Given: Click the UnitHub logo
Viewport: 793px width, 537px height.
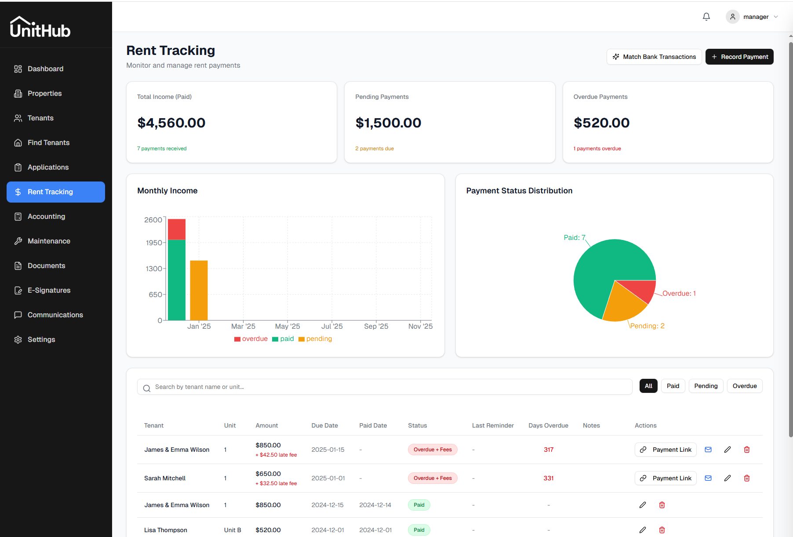Looking at the screenshot, I should 40,27.
